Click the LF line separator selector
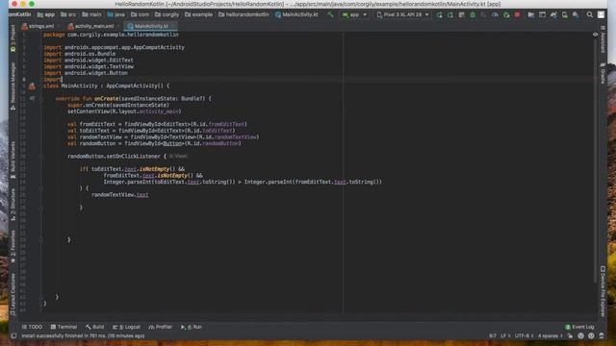 coord(505,336)
